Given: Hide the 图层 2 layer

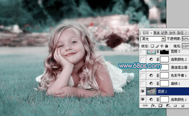Looking at the screenshot, I should click(143, 91).
